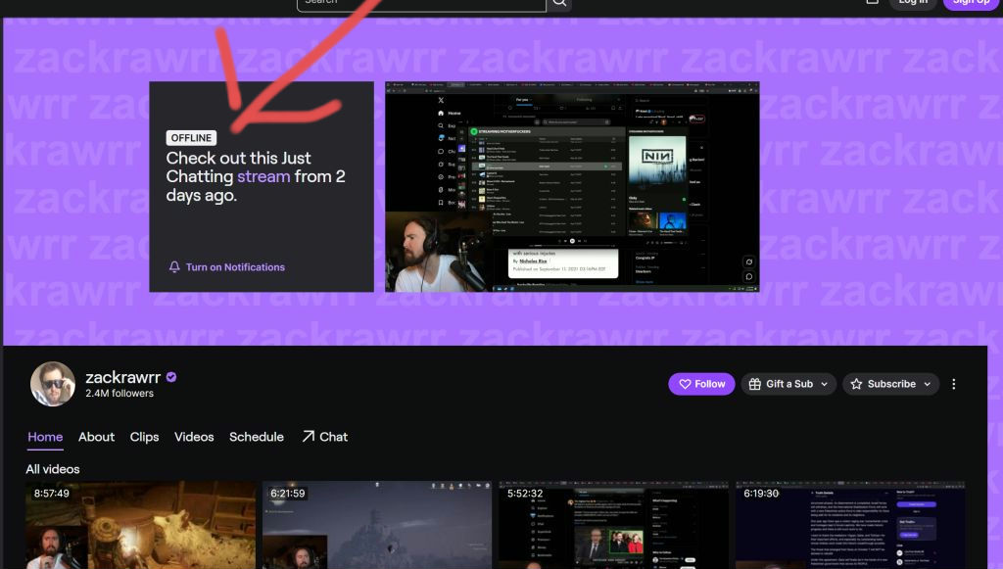This screenshot has width=1003, height=569.
Task: Turn on Notifications bell link
Action: pos(227,267)
